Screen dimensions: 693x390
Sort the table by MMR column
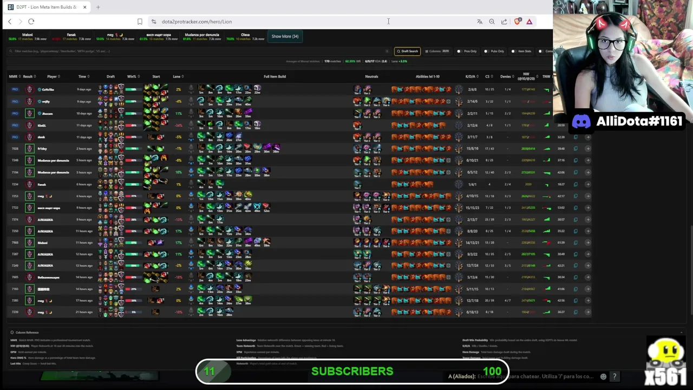click(15, 76)
